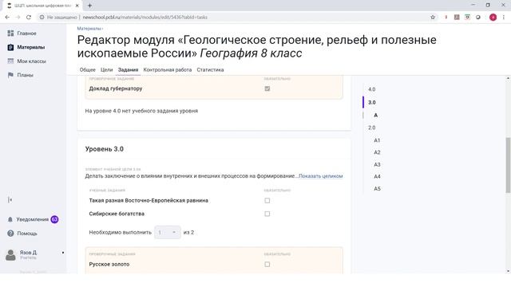Select item A under 3.0 outline
This screenshot has height=287, width=511.
point(376,115)
